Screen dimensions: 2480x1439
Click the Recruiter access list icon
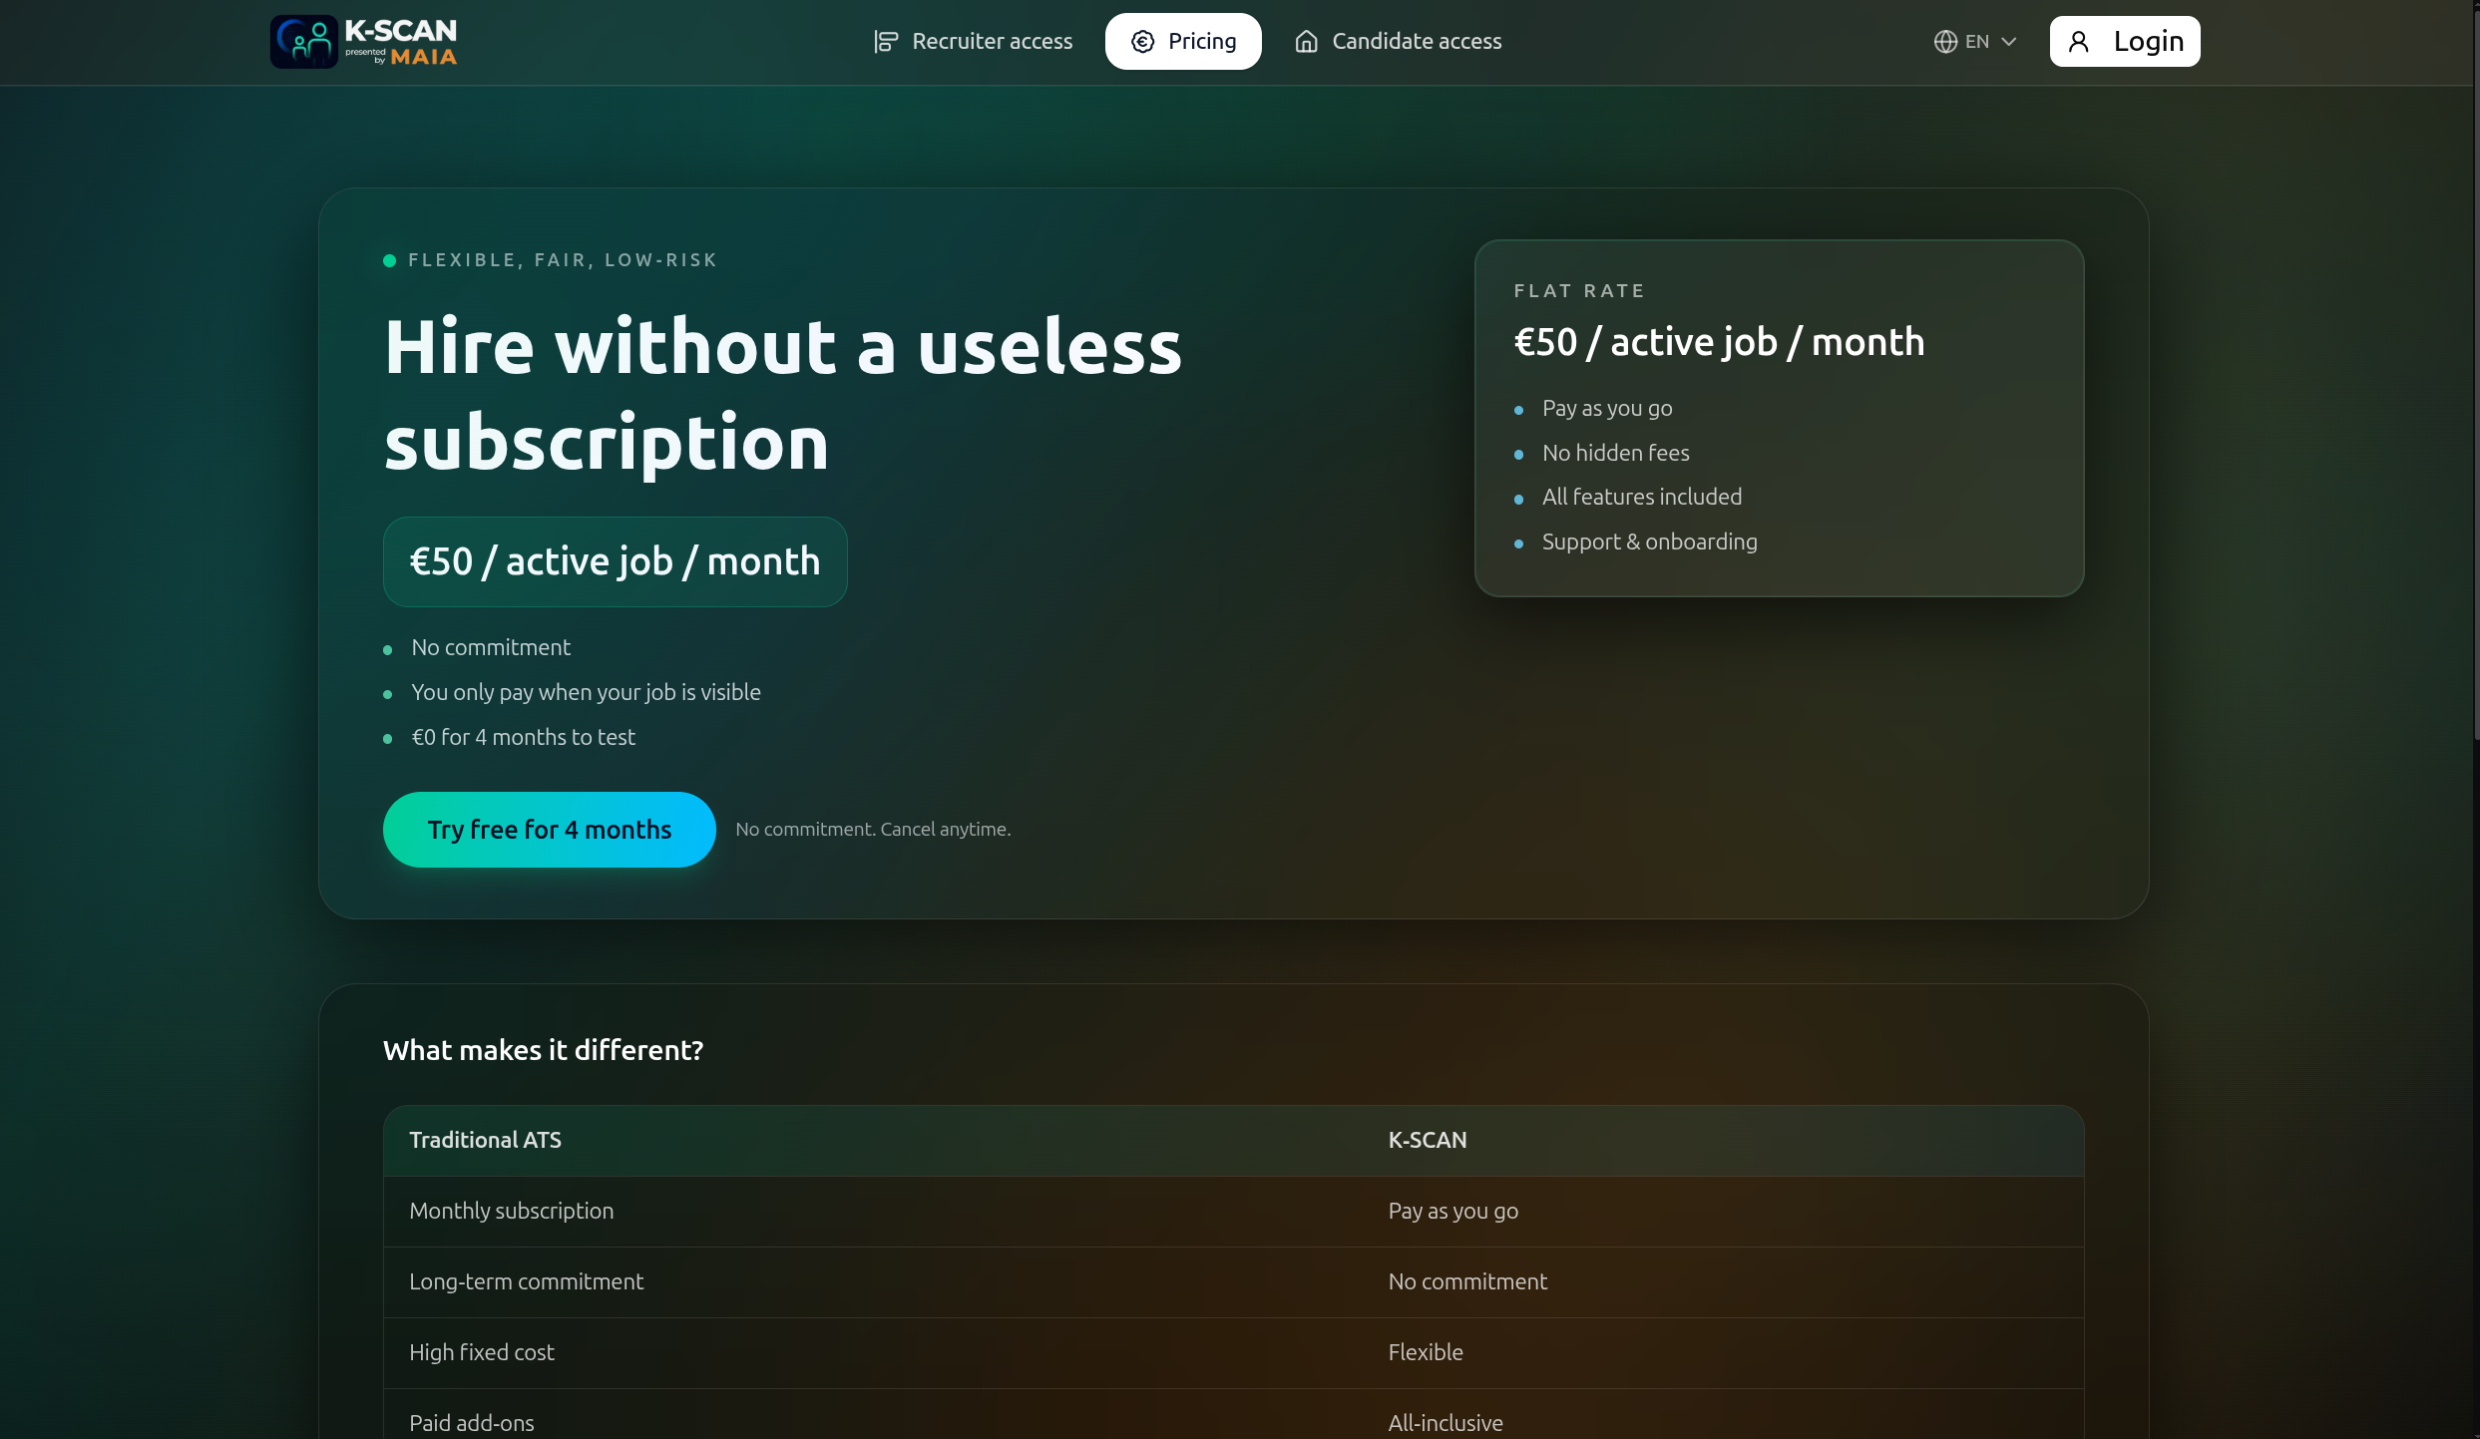pos(885,42)
